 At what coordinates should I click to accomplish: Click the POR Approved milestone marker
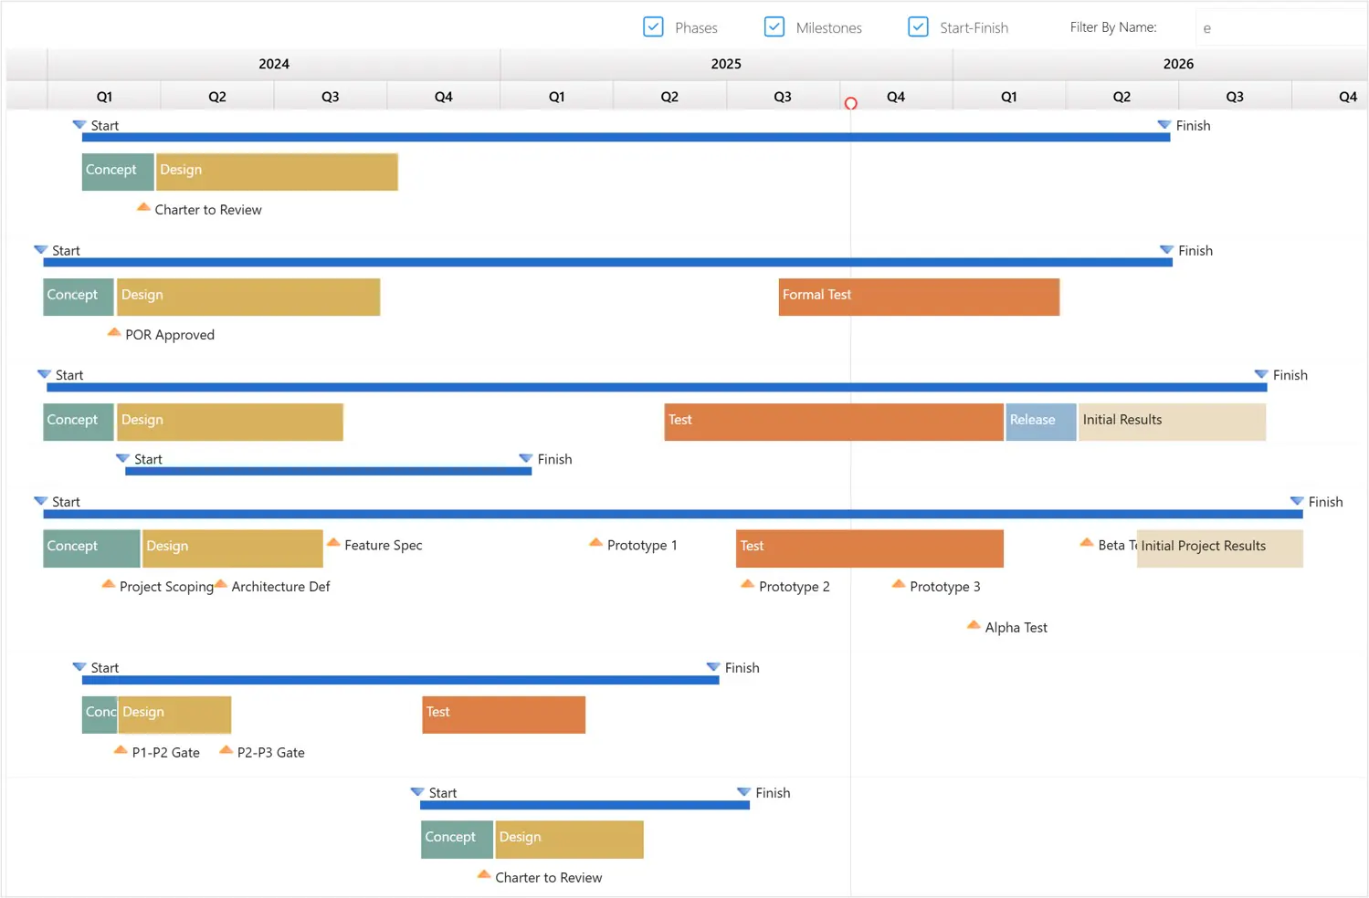pos(114,332)
